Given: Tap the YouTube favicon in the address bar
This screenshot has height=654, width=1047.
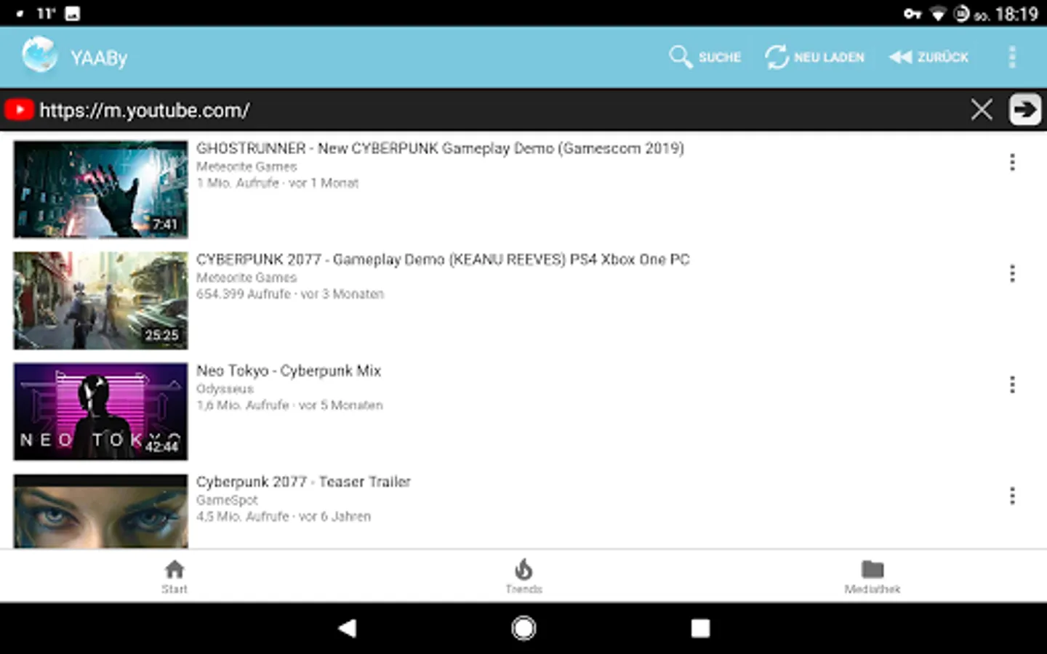Looking at the screenshot, I should point(19,110).
